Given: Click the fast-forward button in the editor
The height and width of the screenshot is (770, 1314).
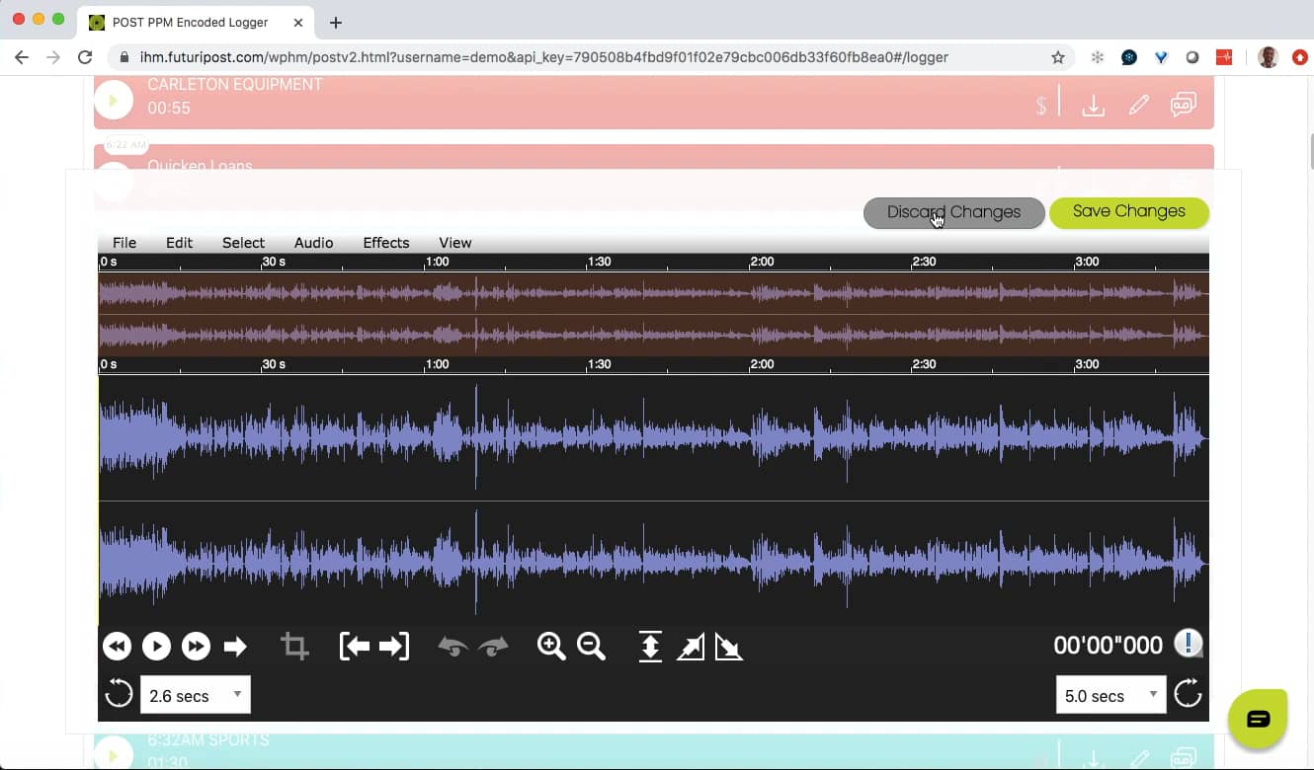Looking at the screenshot, I should (196, 647).
